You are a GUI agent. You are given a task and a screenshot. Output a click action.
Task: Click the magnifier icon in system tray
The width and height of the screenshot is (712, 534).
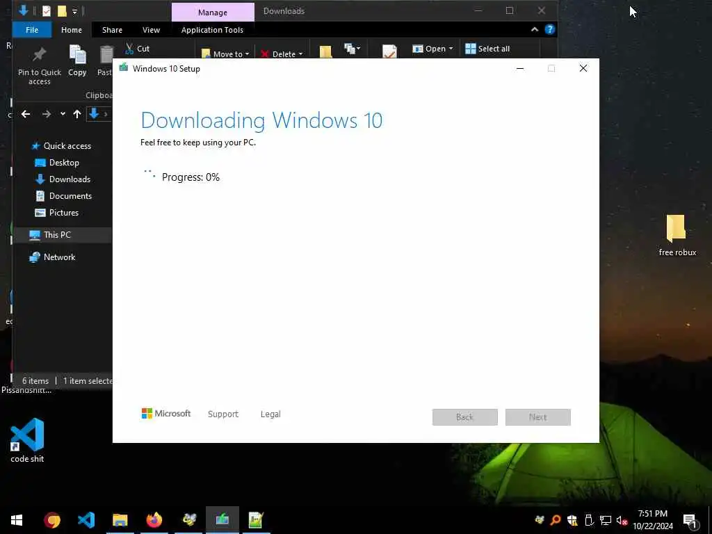tap(556, 520)
